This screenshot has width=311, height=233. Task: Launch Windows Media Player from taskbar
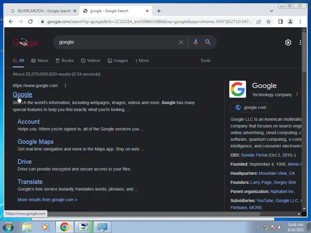click(x=45, y=227)
